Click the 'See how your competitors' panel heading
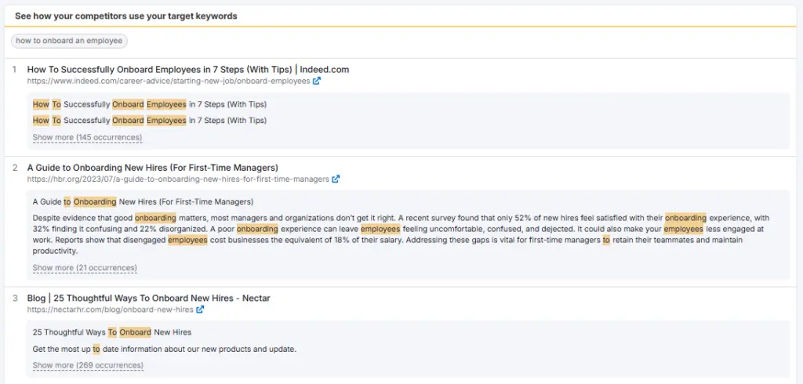803x384 pixels. (125, 16)
